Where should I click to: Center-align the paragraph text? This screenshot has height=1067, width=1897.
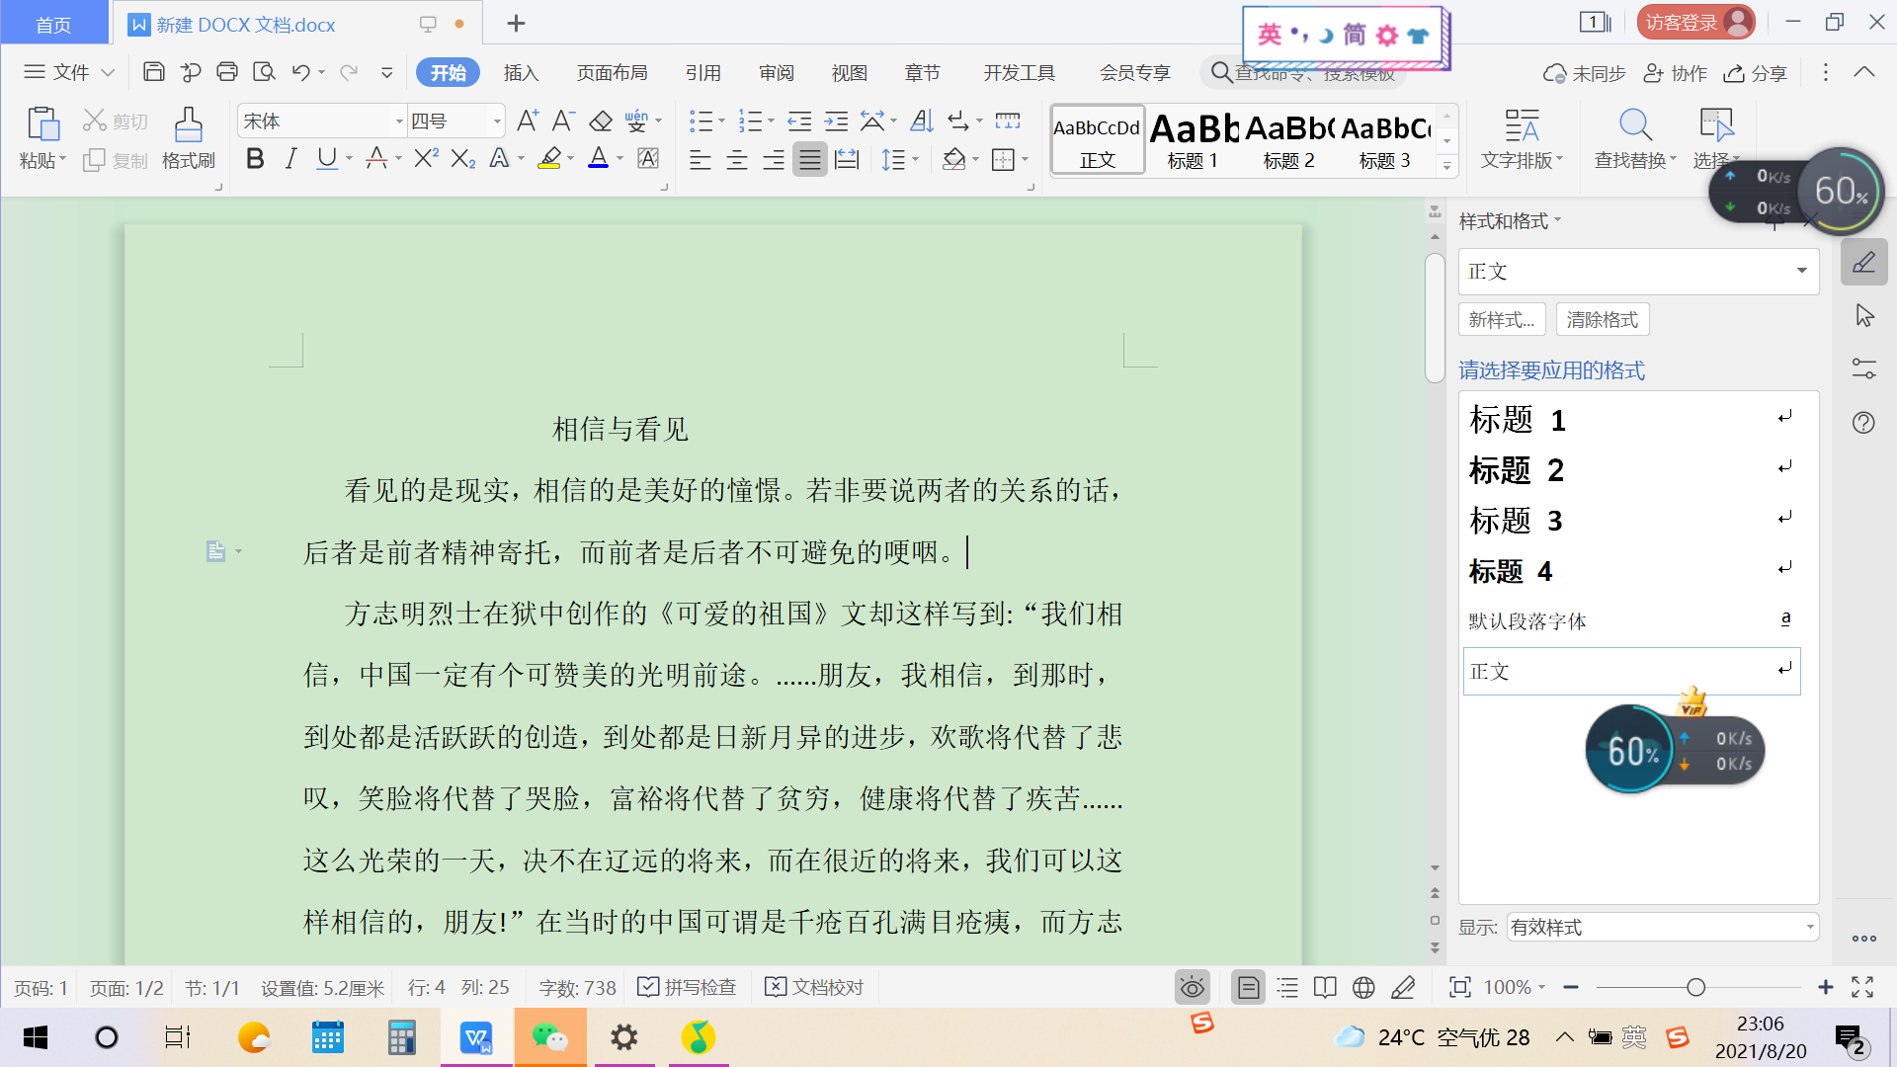click(737, 160)
